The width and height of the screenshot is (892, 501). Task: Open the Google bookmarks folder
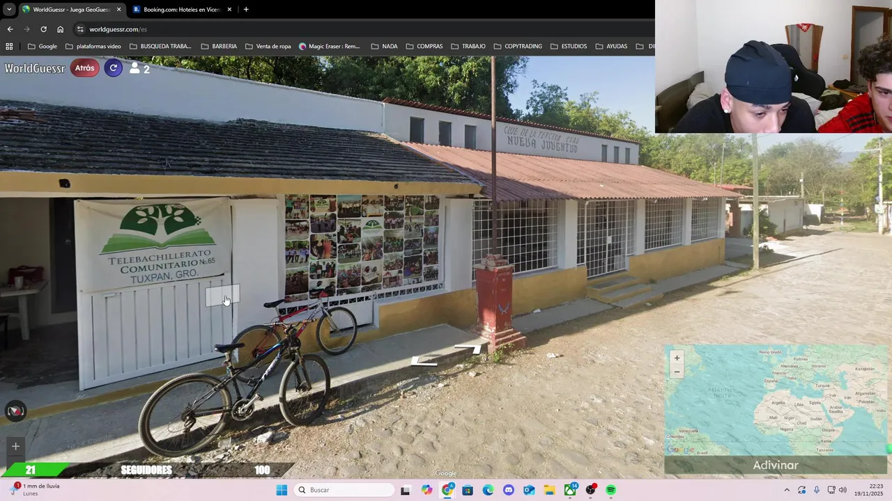[x=43, y=47]
